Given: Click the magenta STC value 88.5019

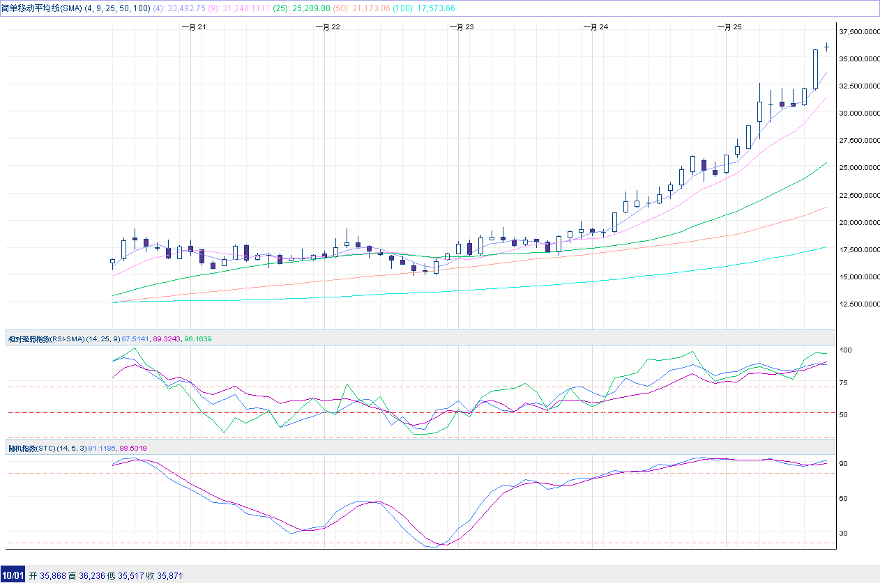Looking at the screenshot, I should click(133, 448).
